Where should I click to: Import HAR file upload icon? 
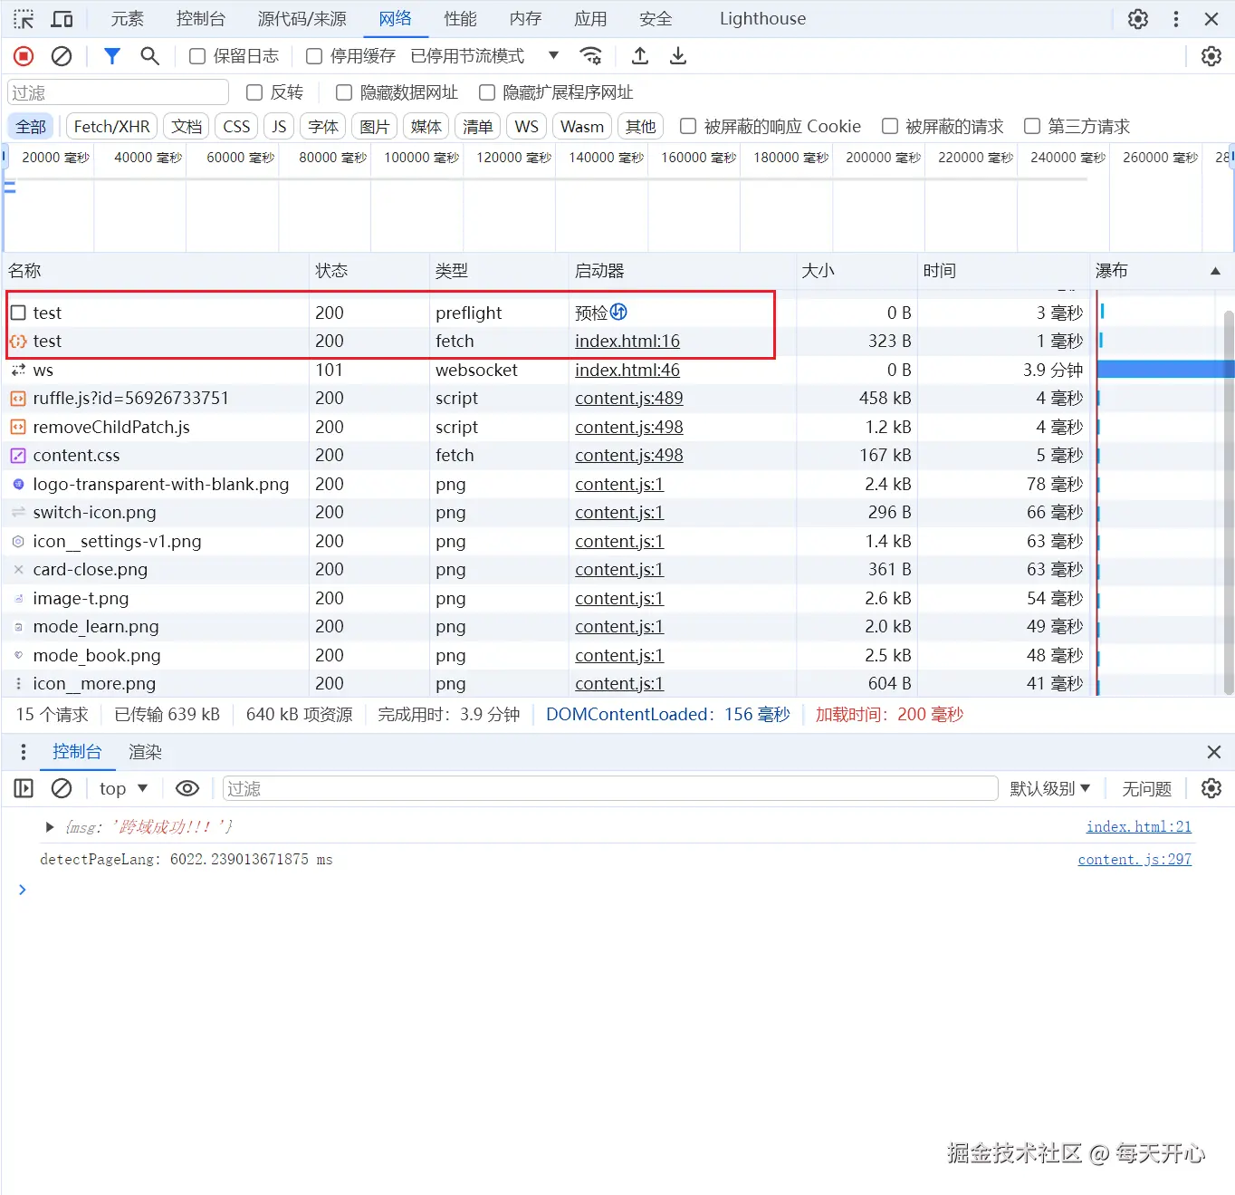(640, 56)
